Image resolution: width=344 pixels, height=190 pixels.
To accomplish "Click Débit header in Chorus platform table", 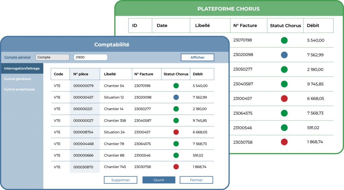I will pyautogui.click(x=318, y=25).
